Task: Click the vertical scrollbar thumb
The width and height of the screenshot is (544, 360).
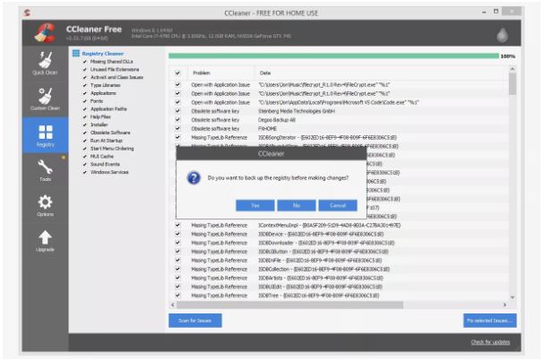Action: (512, 84)
